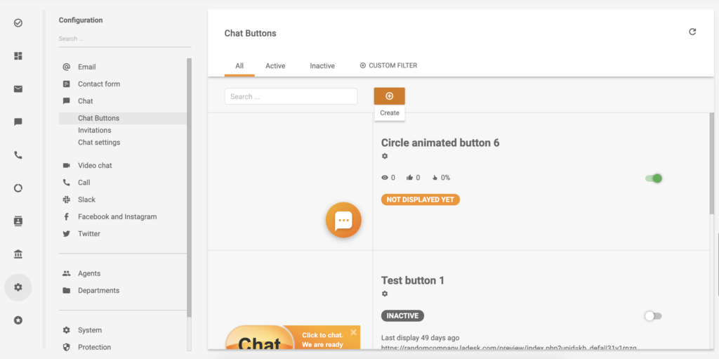Switch to the Active tab
The image size is (719, 359).
coord(275,66)
